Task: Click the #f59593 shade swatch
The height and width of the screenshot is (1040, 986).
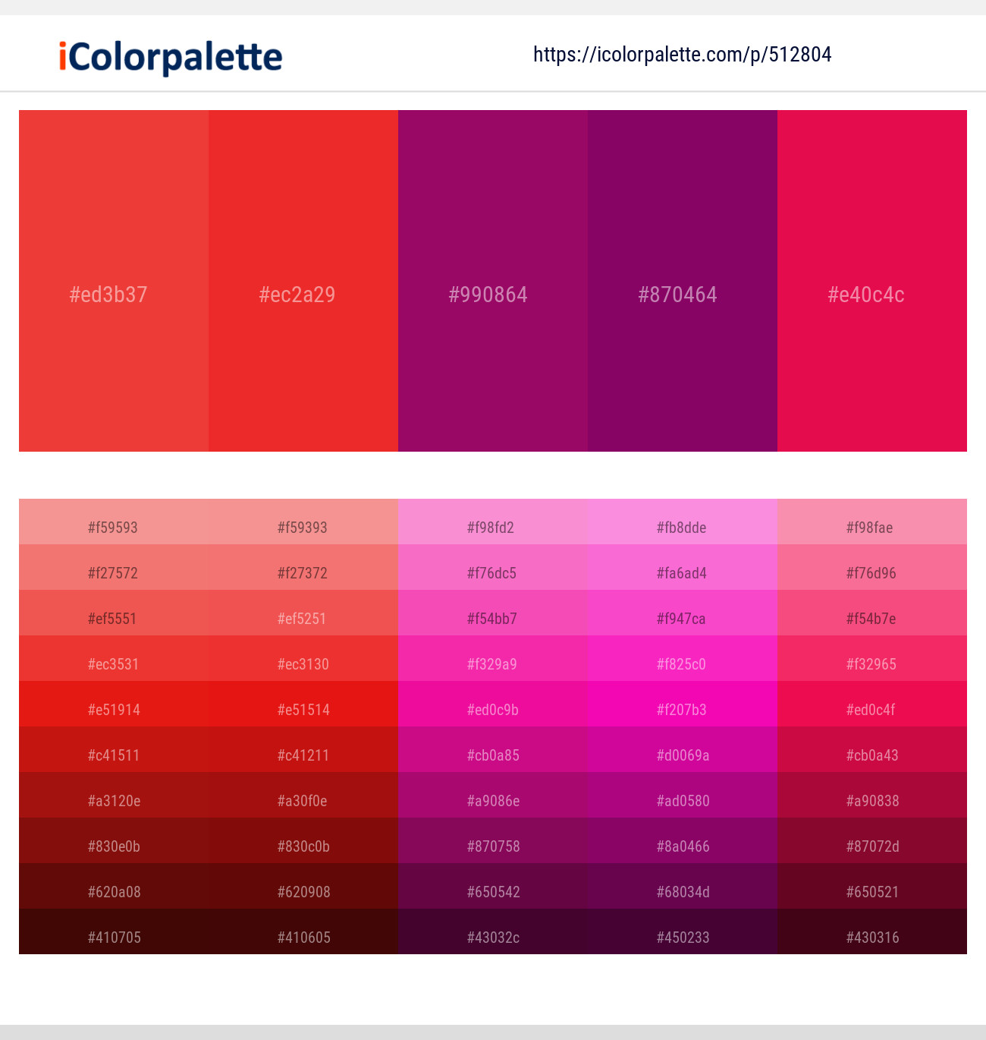Action: click(112, 527)
